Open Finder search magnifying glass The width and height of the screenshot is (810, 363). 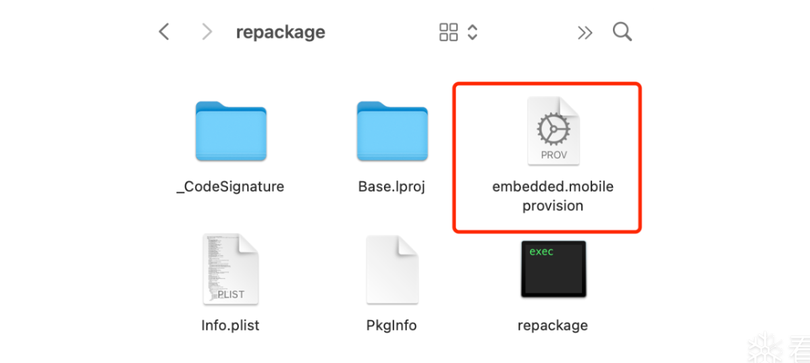pyautogui.click(x=622, y=32)
